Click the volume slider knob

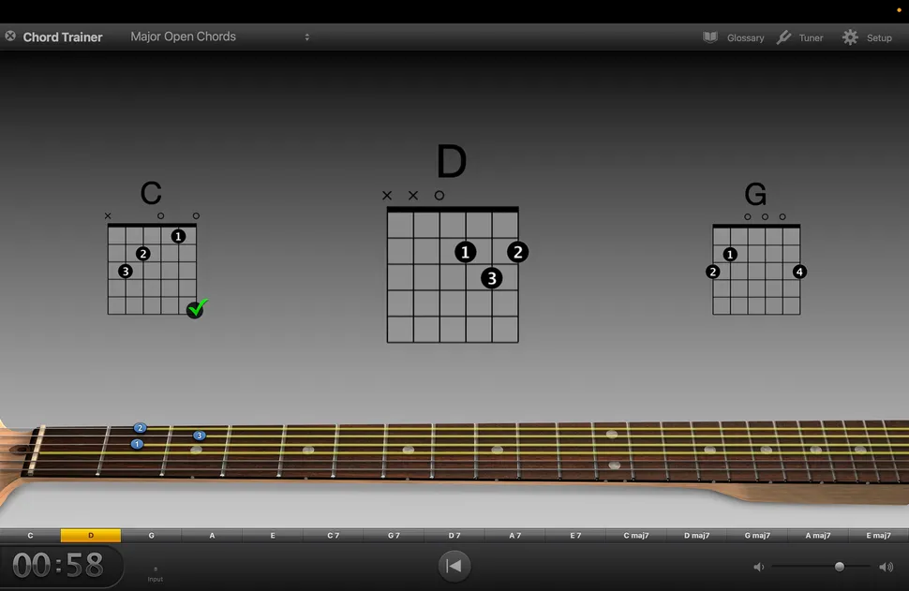click(840, 567)
